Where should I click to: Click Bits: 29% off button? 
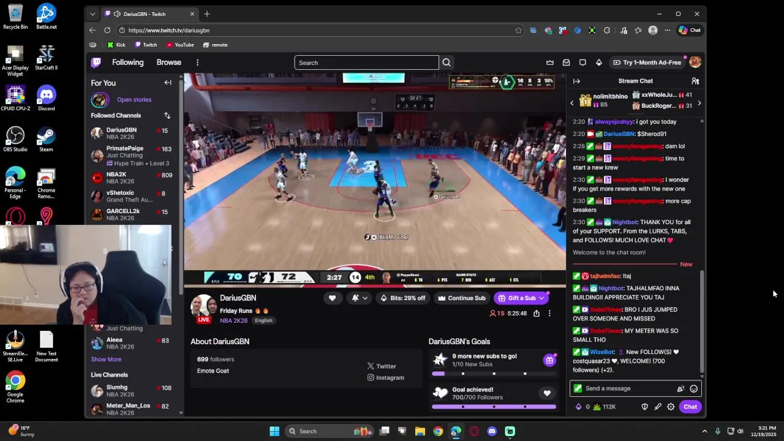tap(403, 298)
